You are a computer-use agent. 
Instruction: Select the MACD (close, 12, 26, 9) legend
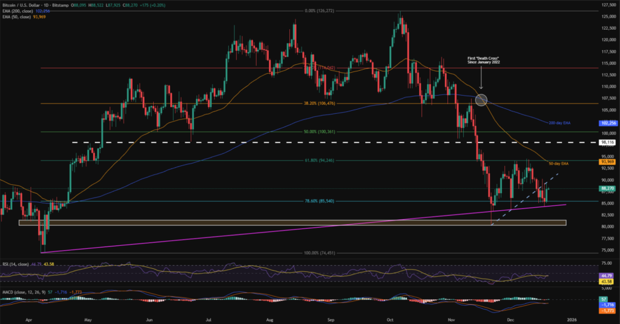[x=24, y=292]
